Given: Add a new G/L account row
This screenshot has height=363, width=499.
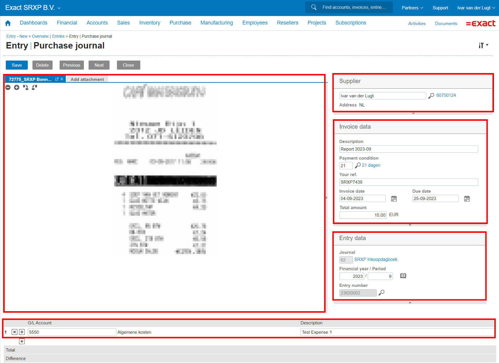Looking at the screenshot, I should click(x=22, y=341).
